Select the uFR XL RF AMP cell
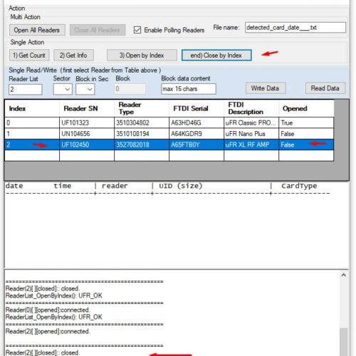 [251, 145]
